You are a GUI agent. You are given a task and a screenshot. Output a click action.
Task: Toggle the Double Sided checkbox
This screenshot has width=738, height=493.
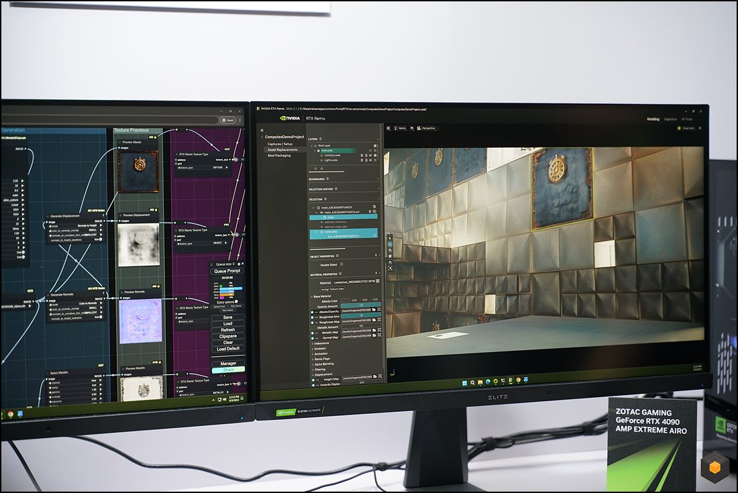(341, 264)
